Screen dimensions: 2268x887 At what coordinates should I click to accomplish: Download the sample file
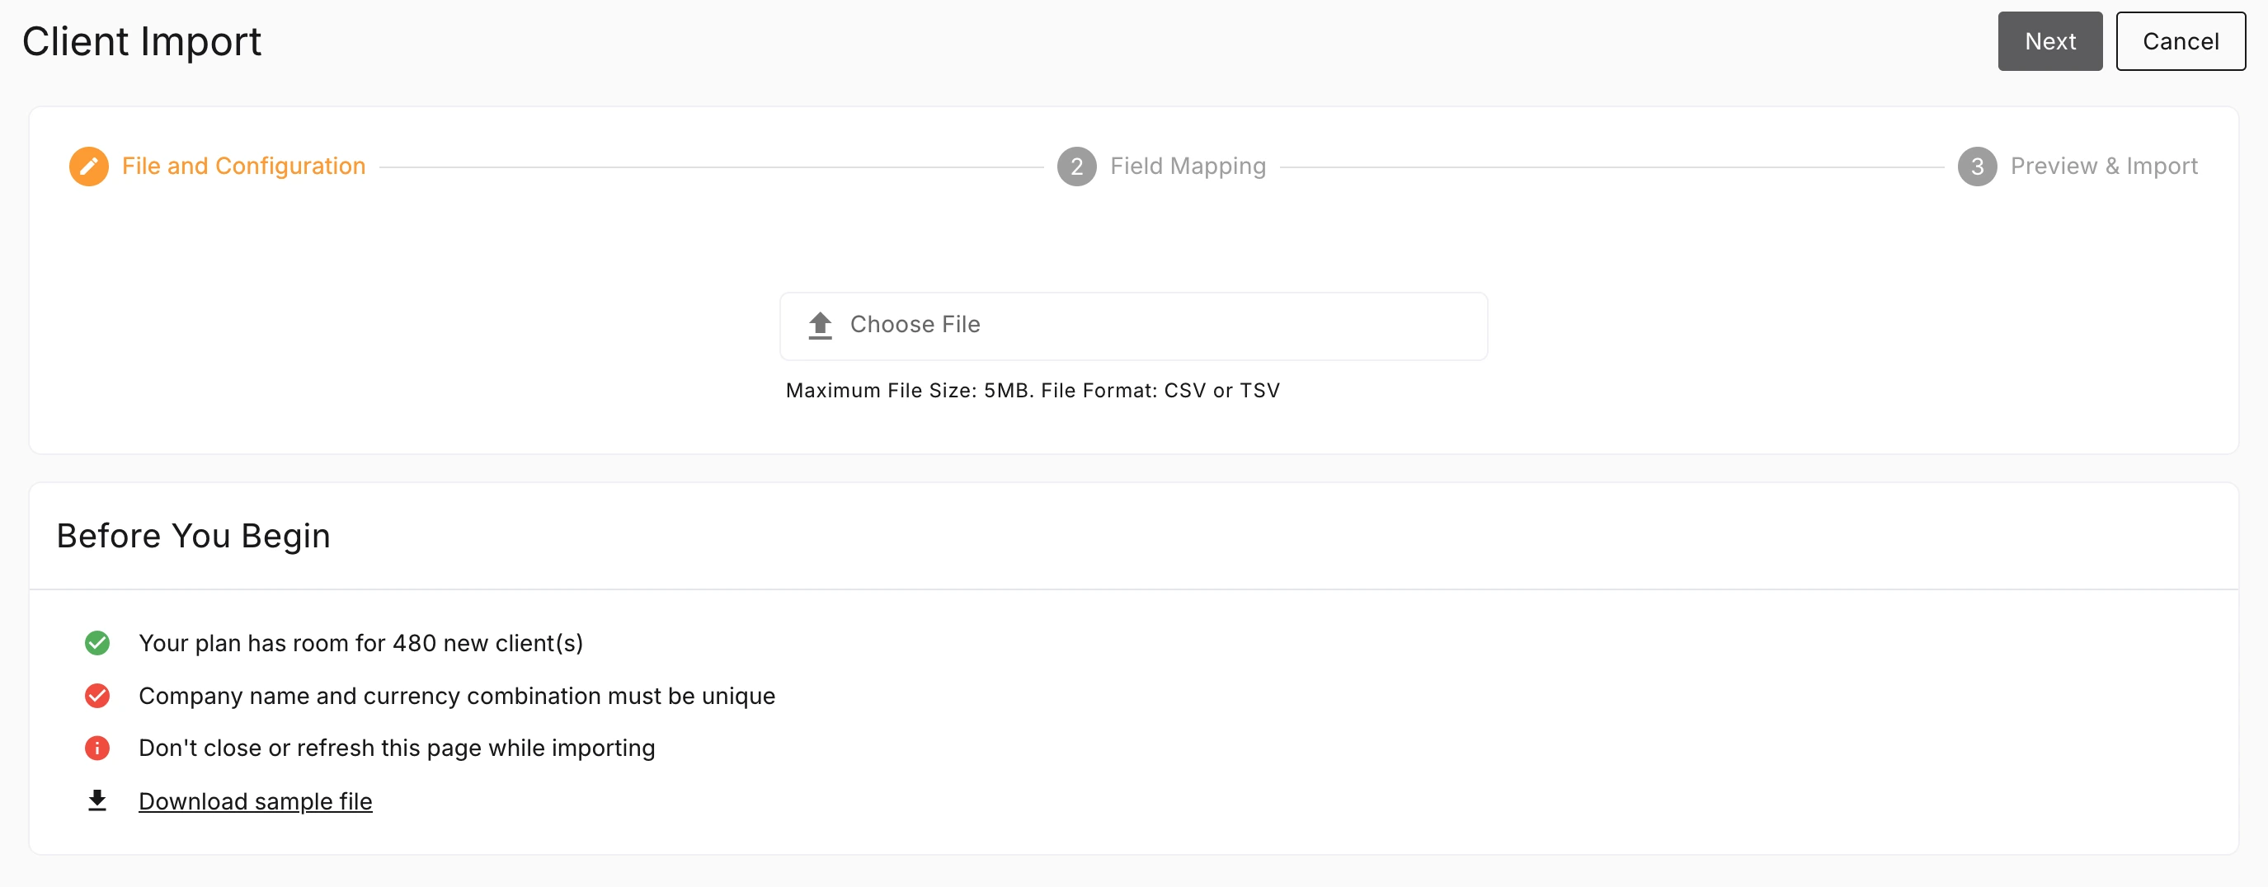pyautogui.click(x=256, y=800)
